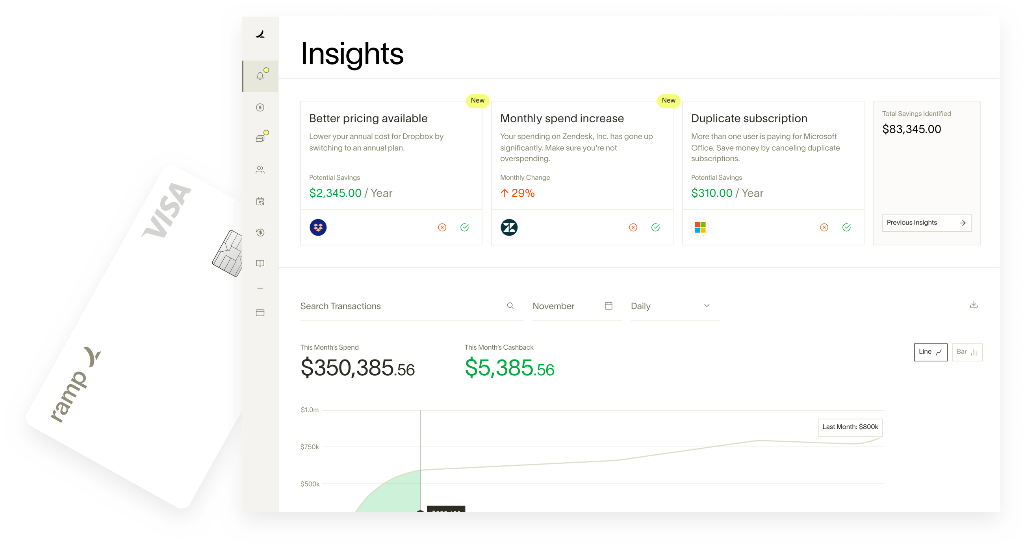Click the download/export icon above the chart

pyautogui.click(x=974, y=304)
